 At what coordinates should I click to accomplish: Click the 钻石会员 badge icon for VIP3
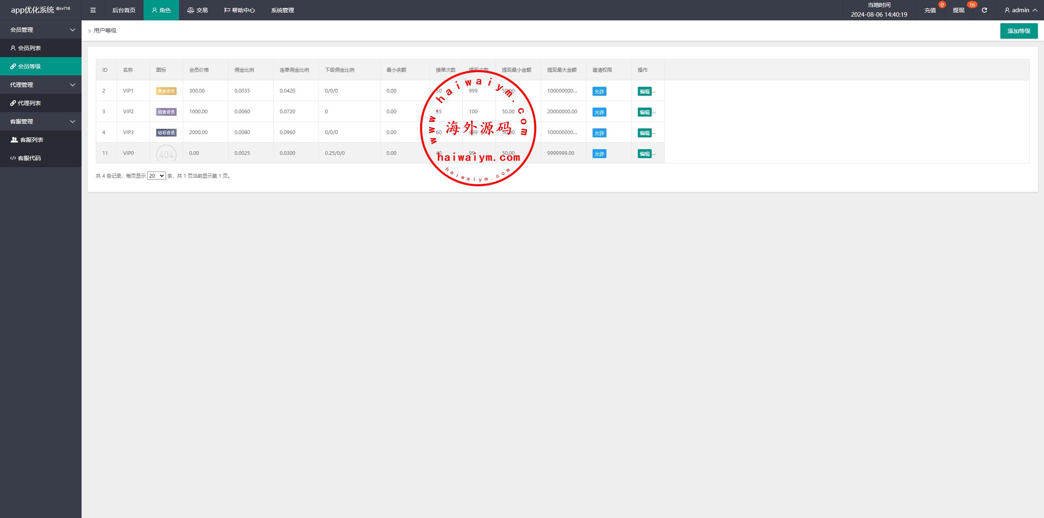pyautogui.click(x=166, y=133)
